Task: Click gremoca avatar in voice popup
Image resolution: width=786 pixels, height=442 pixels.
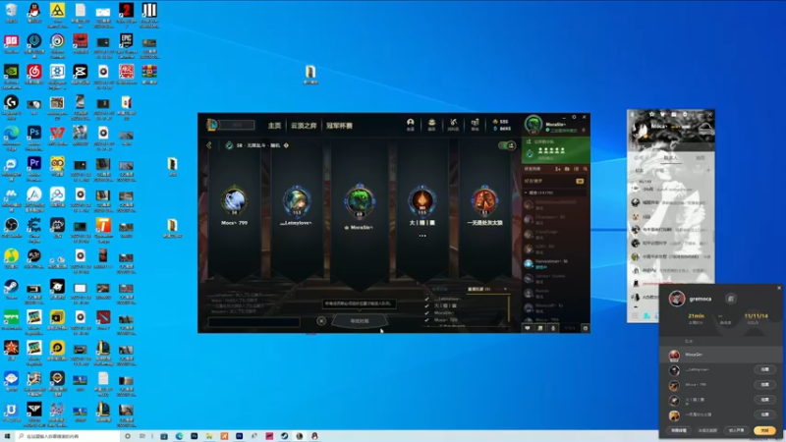Action: coord(677,299)
